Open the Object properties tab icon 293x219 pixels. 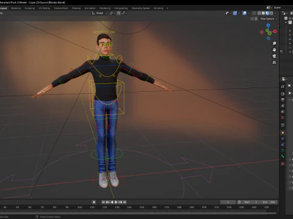[x=283, y=133]
